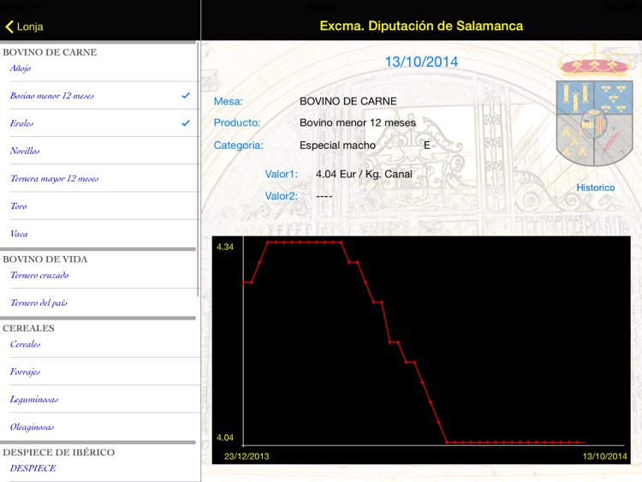
Task: Select the Forrajes row
Action: (x=100, y=372)
